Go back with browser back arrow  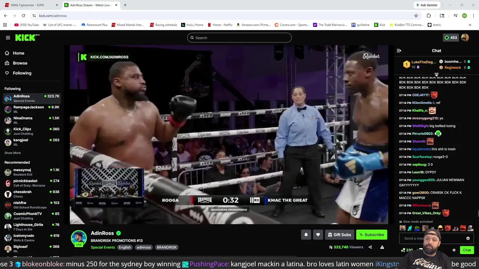coord(5,16)
